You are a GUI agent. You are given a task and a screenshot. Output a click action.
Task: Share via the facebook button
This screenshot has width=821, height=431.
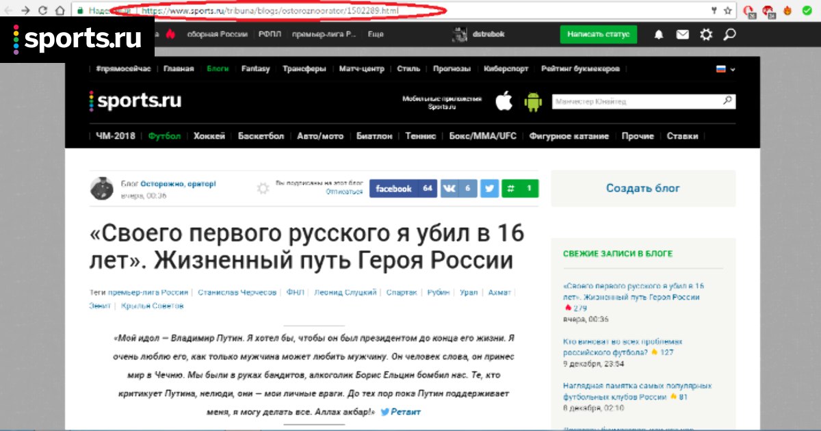pos(403,188)
